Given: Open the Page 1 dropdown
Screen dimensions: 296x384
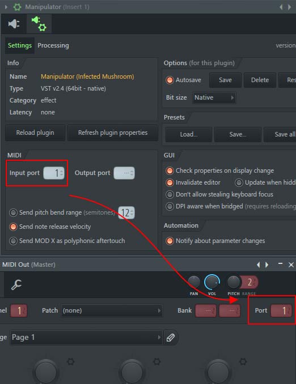Looking at the screenshot, I should pos(86,338).
